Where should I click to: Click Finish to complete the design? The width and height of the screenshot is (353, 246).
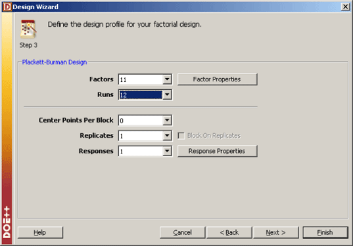click(x=325, y=232)
